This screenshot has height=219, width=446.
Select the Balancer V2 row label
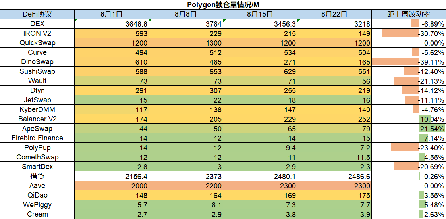click(x=37, y=119)
